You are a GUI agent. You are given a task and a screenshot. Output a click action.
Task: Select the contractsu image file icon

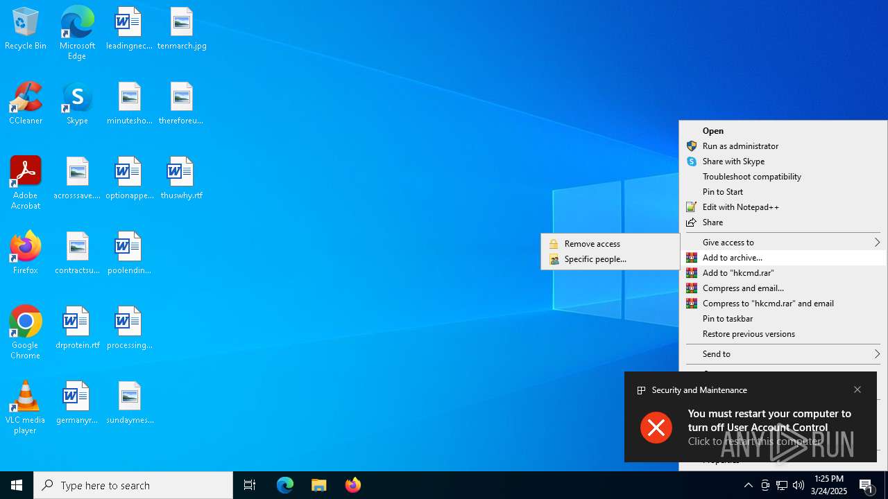(x=77, y=254)
